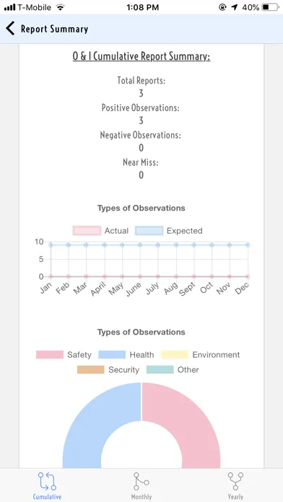Click the Security color swatch
The width and height of the screenshot is (283, 502).
(91, 370)
